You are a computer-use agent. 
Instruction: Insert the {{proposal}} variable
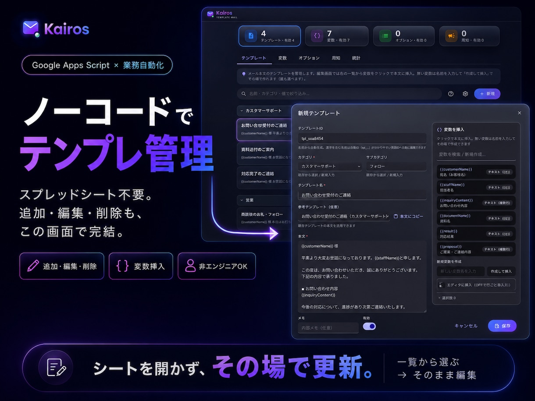pos(476,249)
